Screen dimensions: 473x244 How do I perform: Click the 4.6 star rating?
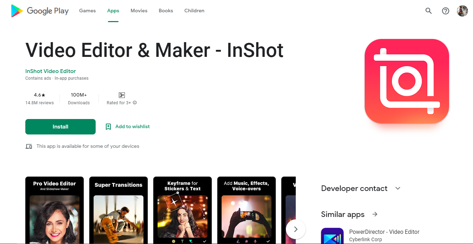point(39,95)
